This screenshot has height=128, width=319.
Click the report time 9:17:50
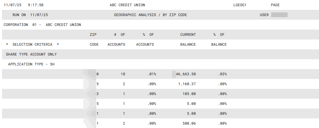point(36,5)
